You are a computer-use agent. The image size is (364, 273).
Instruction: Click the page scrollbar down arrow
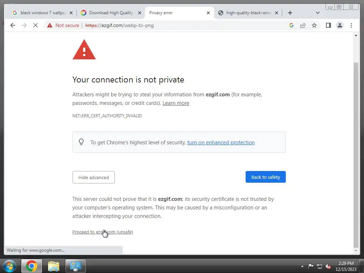point(356,251)
